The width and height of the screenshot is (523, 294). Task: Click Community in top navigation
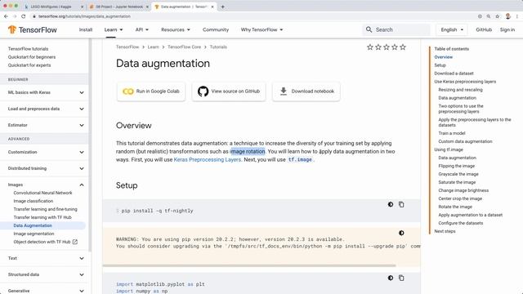tap(216, 29)
